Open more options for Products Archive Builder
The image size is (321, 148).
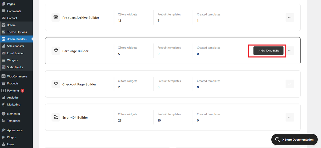coord(290,17)
